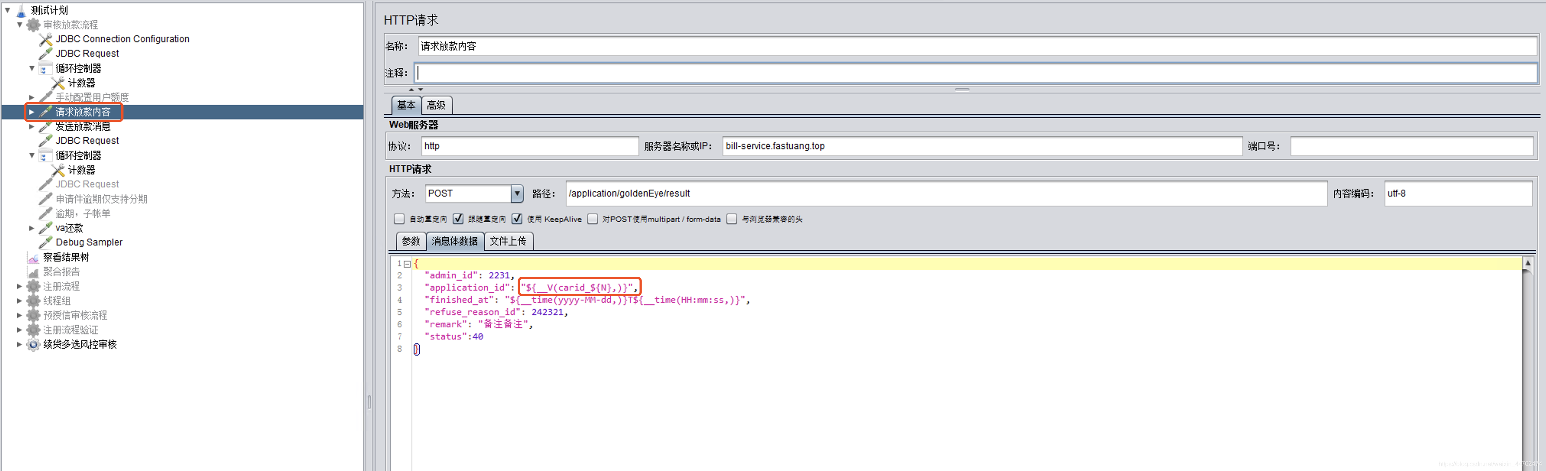Expand the 请求放款内容 node
Image resolution: width=1546 pixels, height=471 pixels.
coord(32,112)
